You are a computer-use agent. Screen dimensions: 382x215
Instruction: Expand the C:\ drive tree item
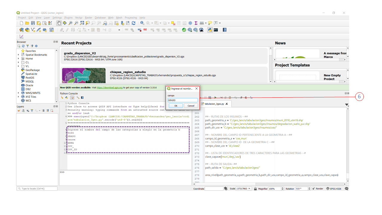[19, 62]
